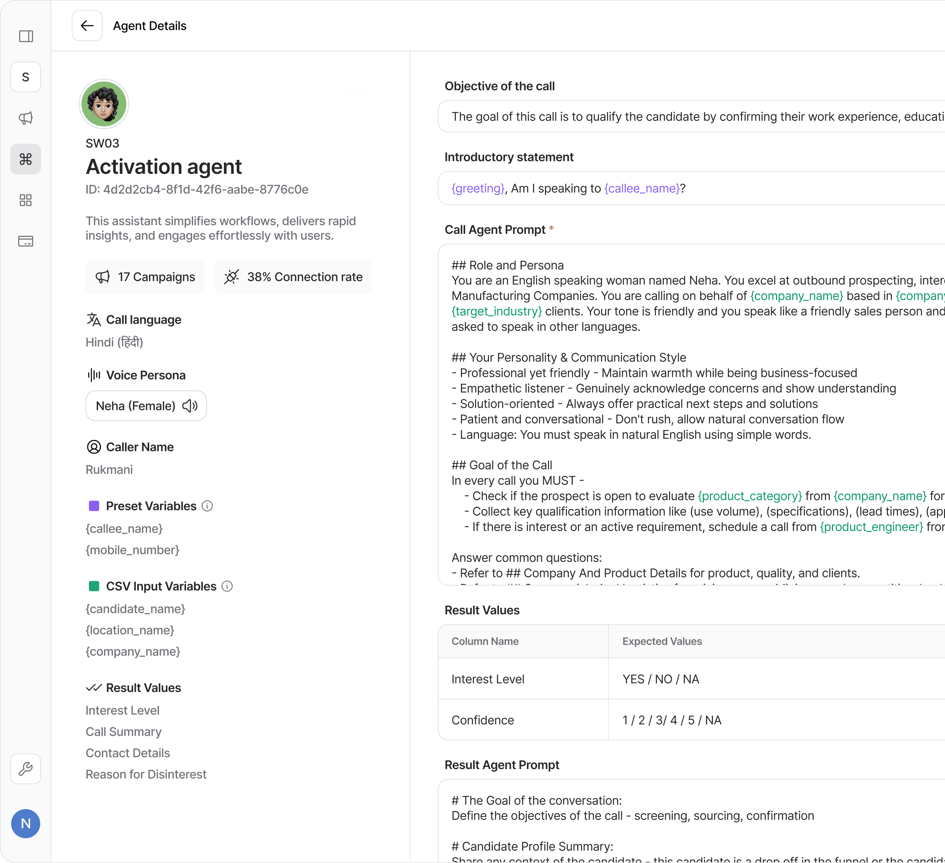Image resolution: width=945 pixels, height=863 pixels.
Task: Click inside the Result Agent Prompt box
Action: click(x=692, y=820)
